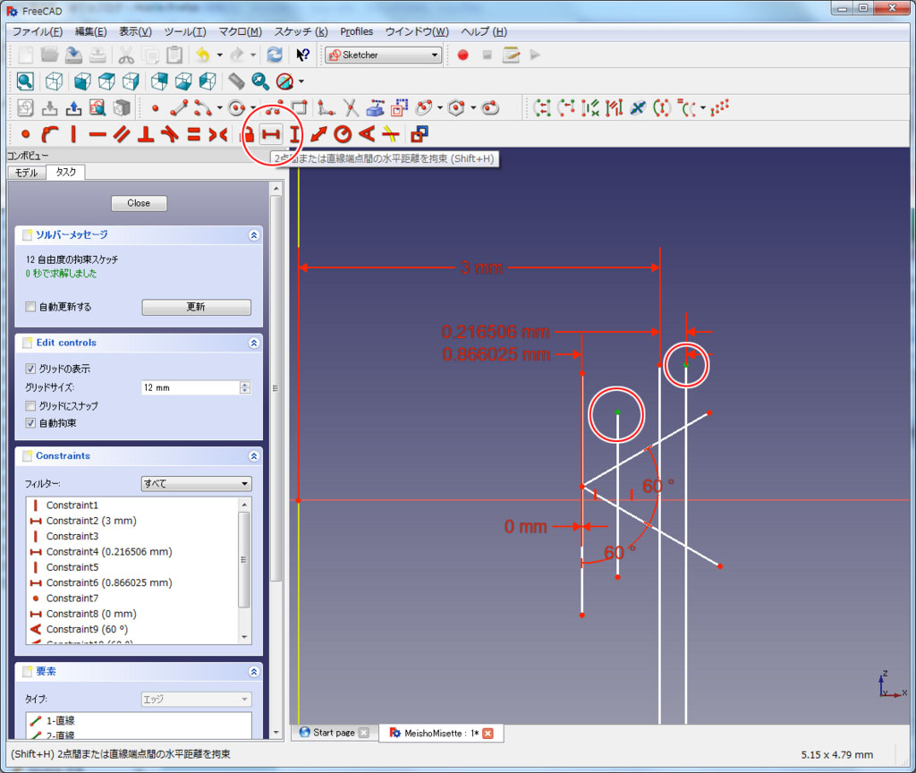Select the create rectangle tool
The width and height of the screenshot is (916, 773).
(x=299, y=107)
